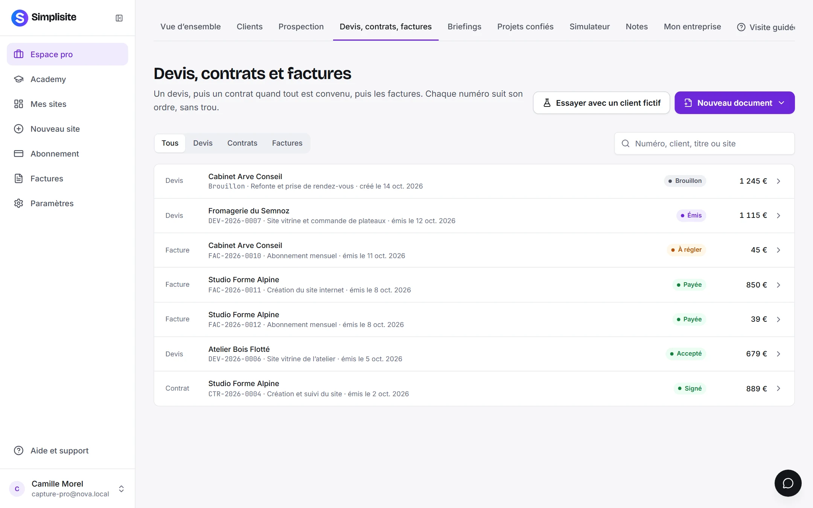Open Cabinet Arve Conseil 1 245 € row chevron
Viewport: 813px width, 508px height.
[778, 181]
